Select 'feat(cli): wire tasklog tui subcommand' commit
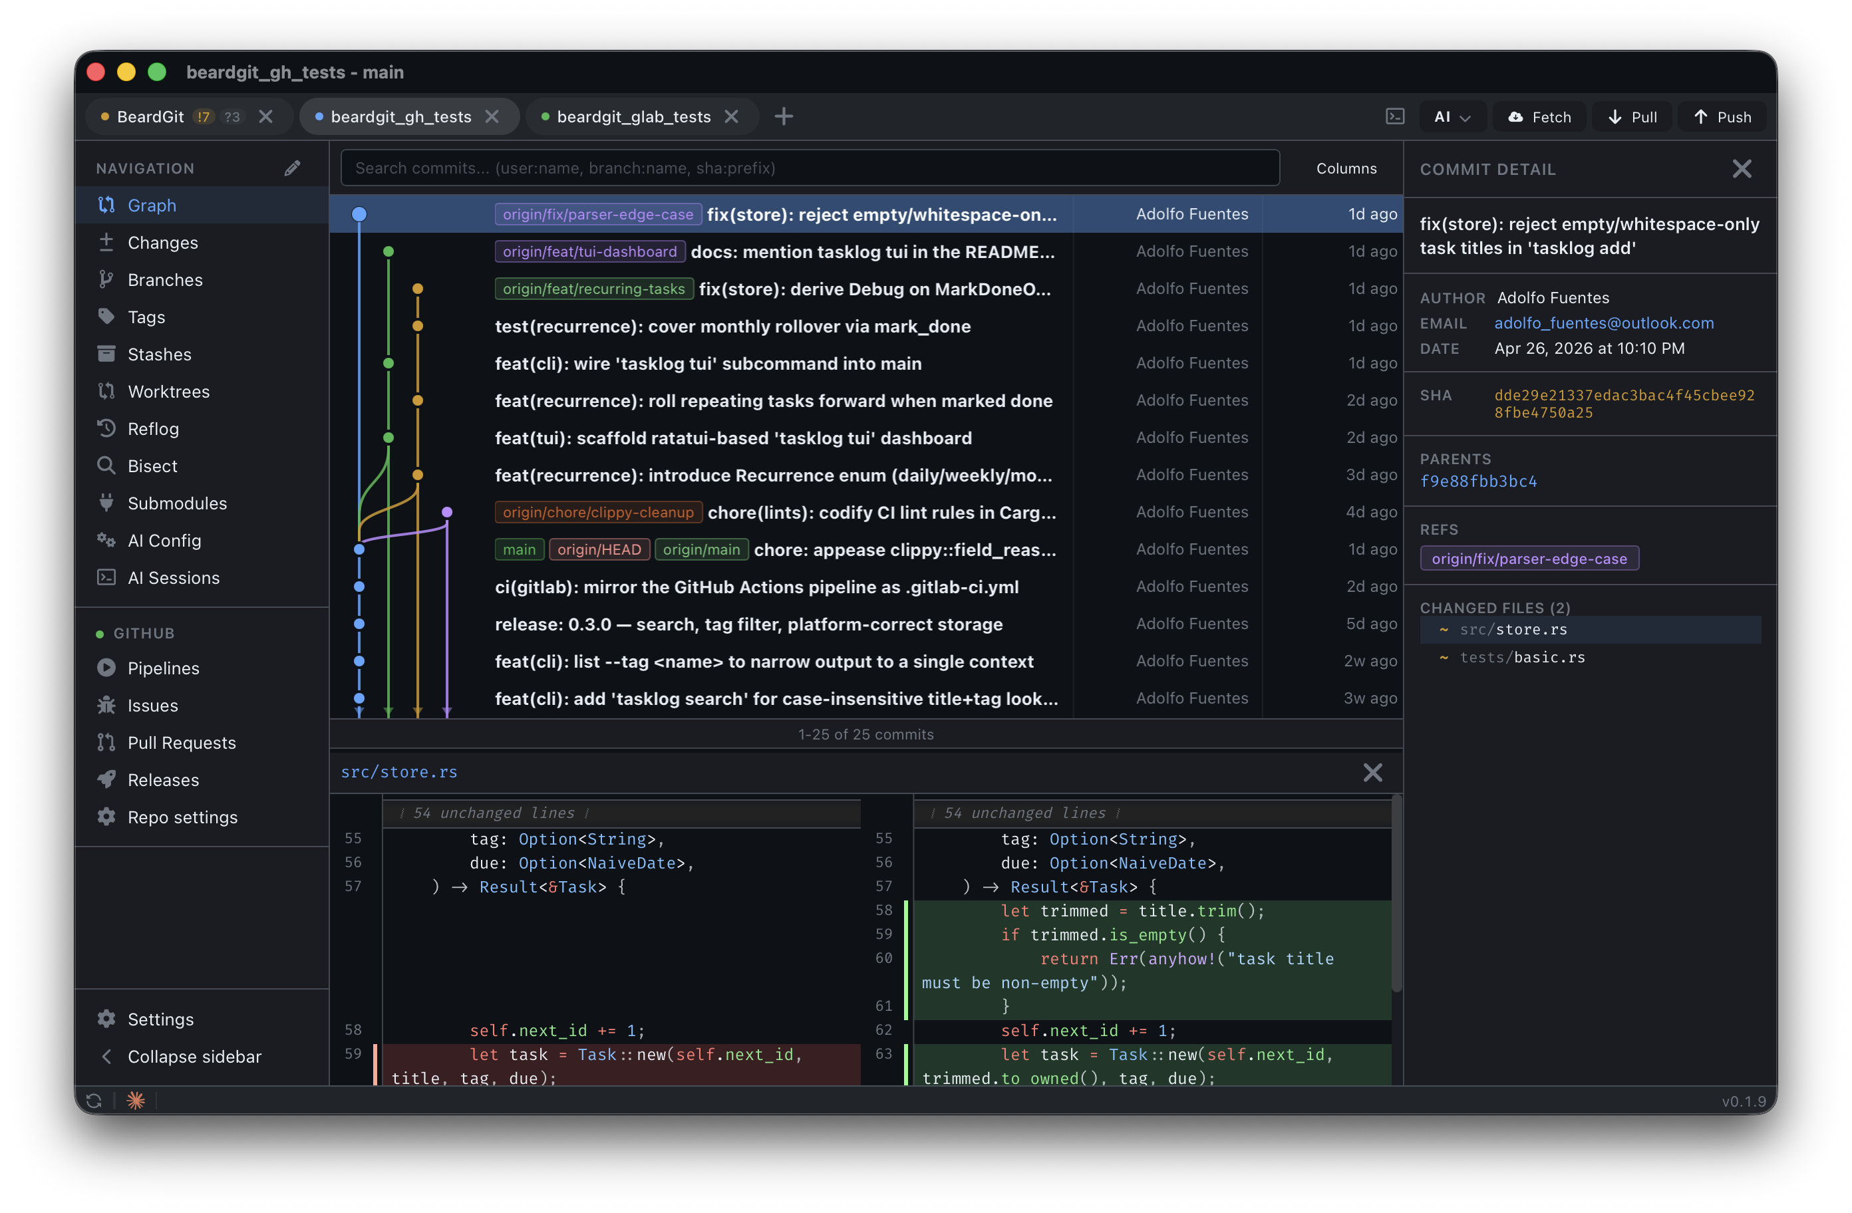 865,363
